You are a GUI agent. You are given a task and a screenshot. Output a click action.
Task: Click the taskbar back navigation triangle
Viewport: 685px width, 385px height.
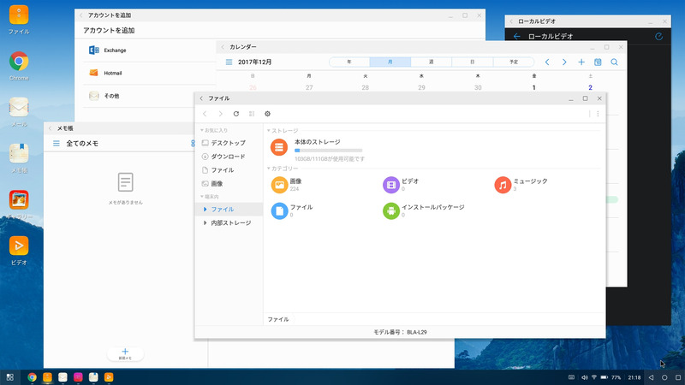click(x=651, y=377)
